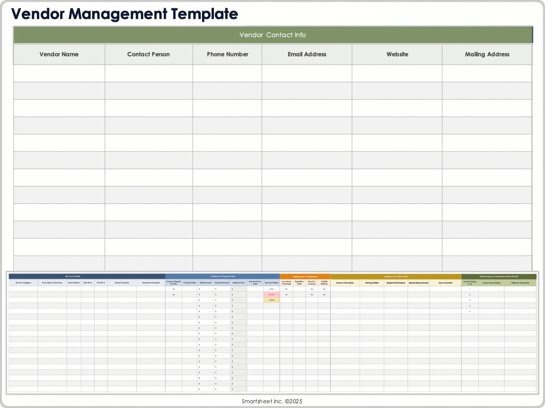This screenshot has height=408, width=545.
Task: Click the Performance & Evaluation section header
Action: coord(499,277)
